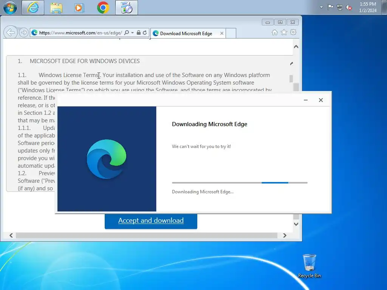Go forward in Internet Explorer
This screenshot has width=387, height=290.
24,32
